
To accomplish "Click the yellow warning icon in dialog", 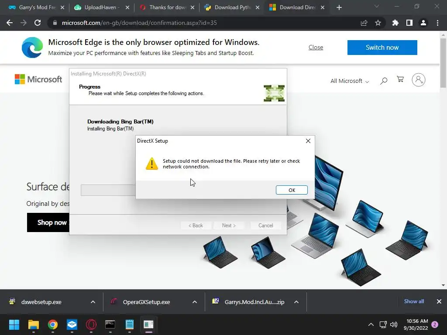I will pyautogui.click(x=151, y=164).
